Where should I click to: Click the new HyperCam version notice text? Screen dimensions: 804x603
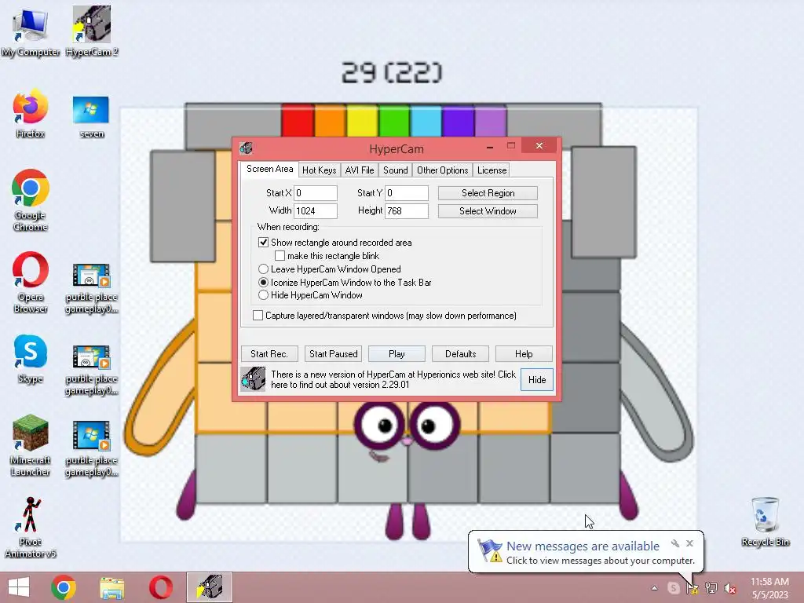393,379
